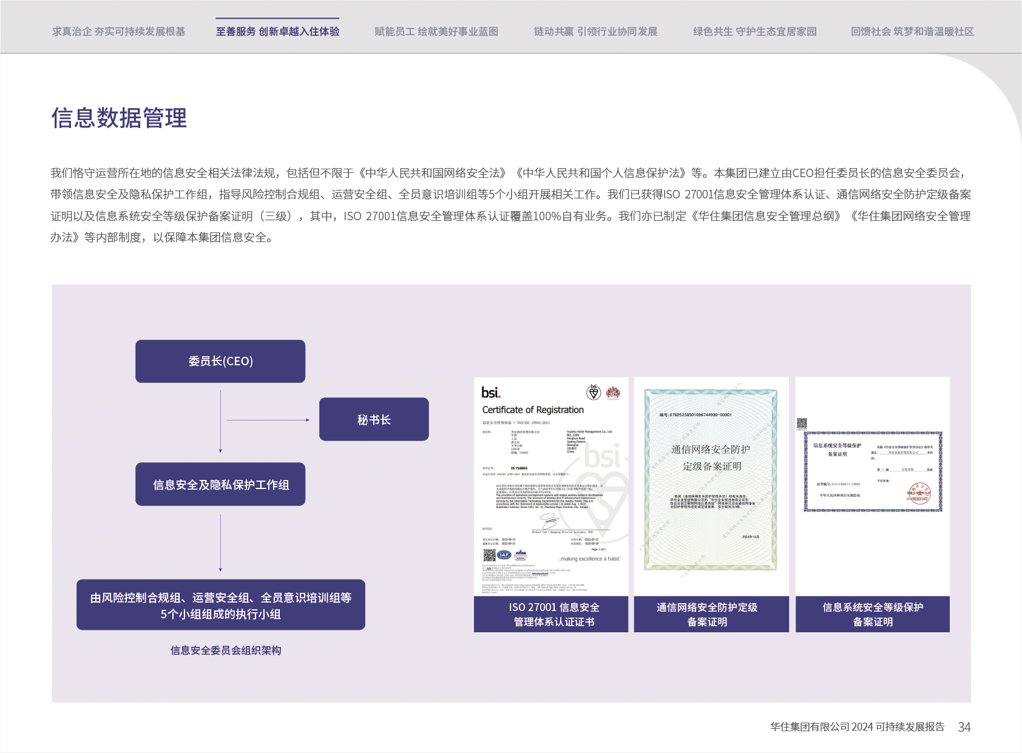Click the BSI kitemark heart emblem

[x=594, y=393]
